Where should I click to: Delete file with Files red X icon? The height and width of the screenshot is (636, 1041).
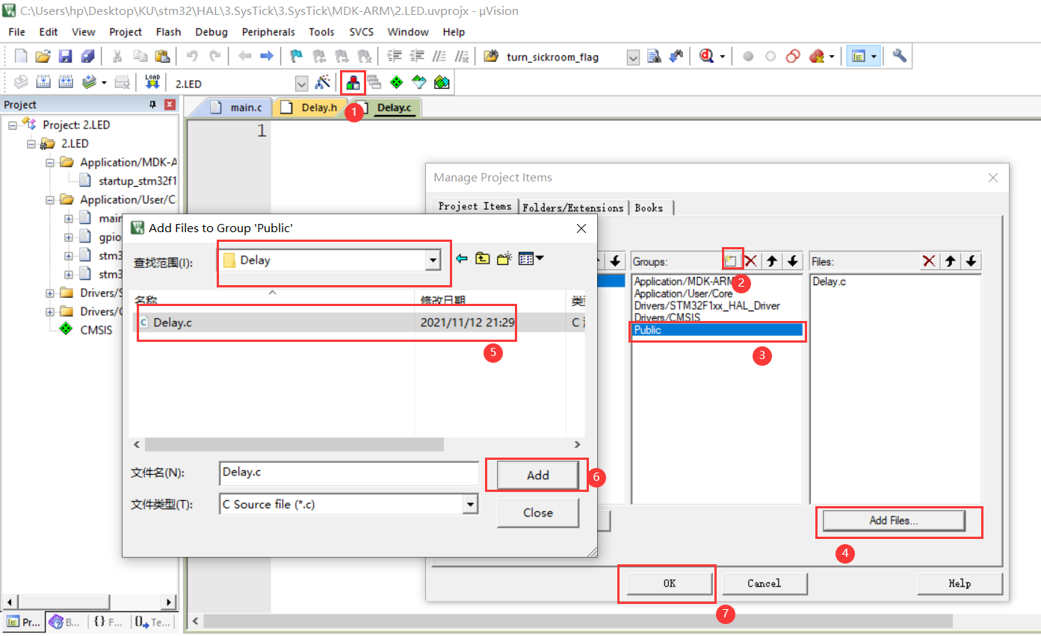[x=929, y=261]
